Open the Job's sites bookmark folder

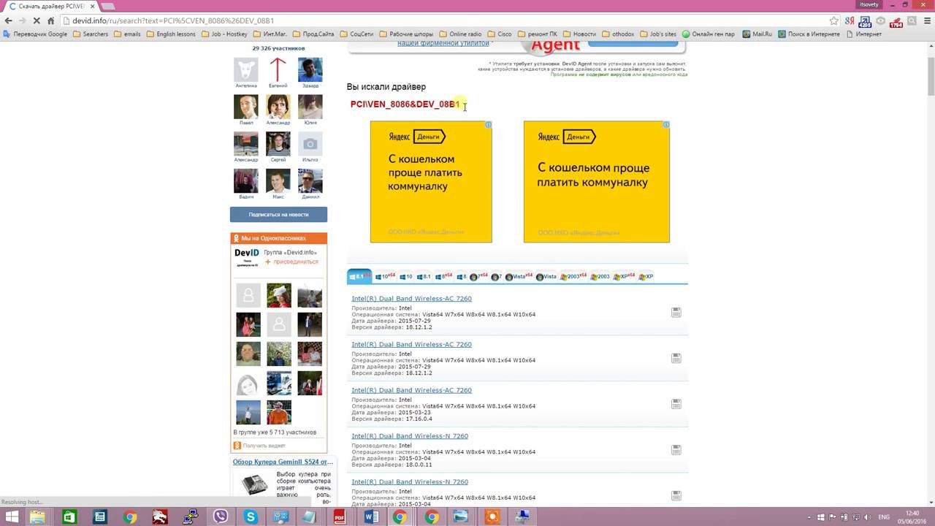point(657,34)
